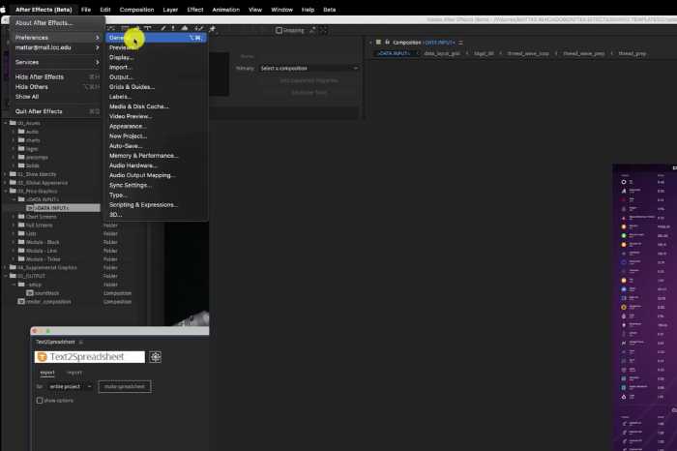Collapse the 00_Assets folder
The height and width of the screenshot is (451, 677).
[6, 123]
